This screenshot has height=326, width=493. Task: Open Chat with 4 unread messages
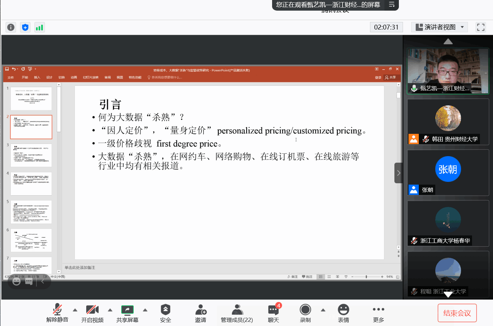point(273,313)
